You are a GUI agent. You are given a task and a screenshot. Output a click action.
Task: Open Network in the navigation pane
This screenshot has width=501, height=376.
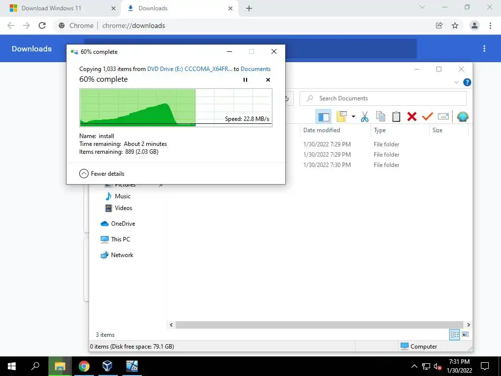click(x=117, y=255)
